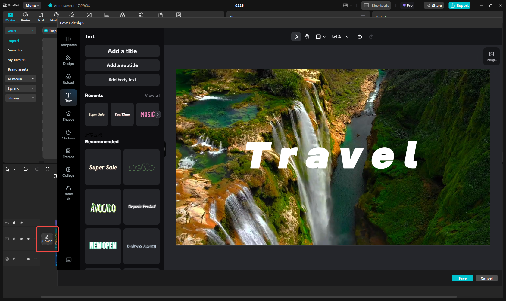Open the Frames panel
The image size is (506, 301).
(68, 153)
